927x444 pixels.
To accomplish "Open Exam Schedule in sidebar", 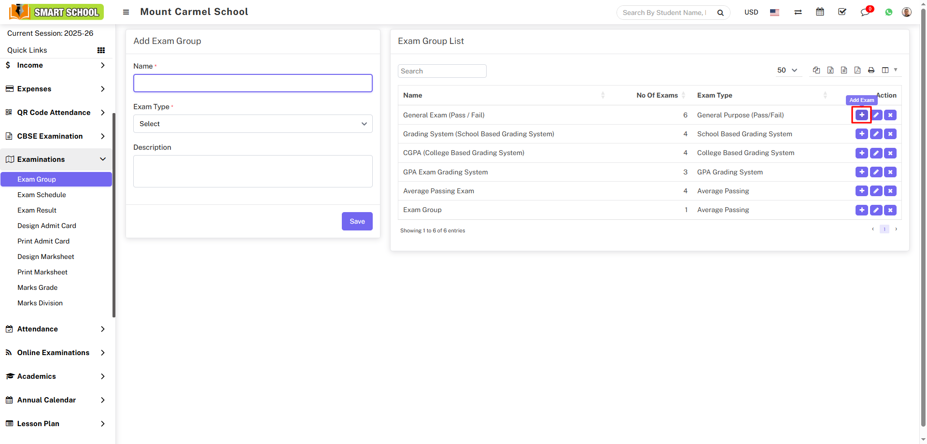I will click(42, 195).
